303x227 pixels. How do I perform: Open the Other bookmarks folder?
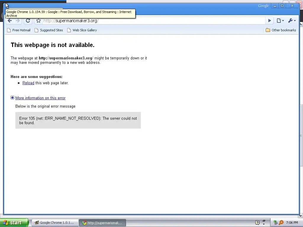point(281,30)
